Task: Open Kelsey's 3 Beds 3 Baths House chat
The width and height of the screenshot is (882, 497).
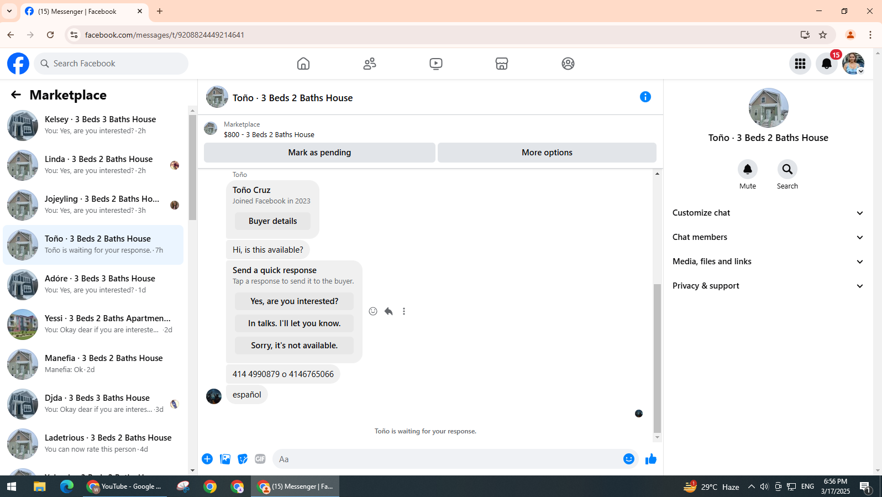Action: pos(93,125)
